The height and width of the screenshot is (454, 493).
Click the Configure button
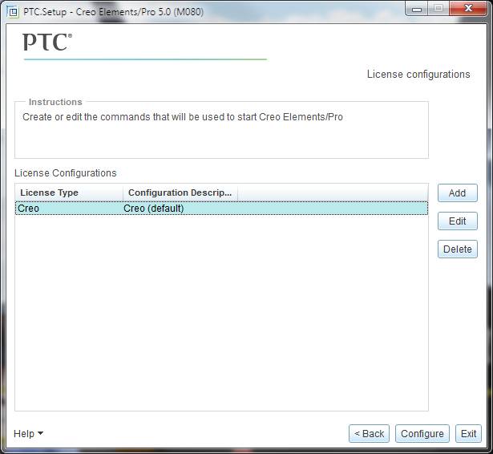pos(422,434)
